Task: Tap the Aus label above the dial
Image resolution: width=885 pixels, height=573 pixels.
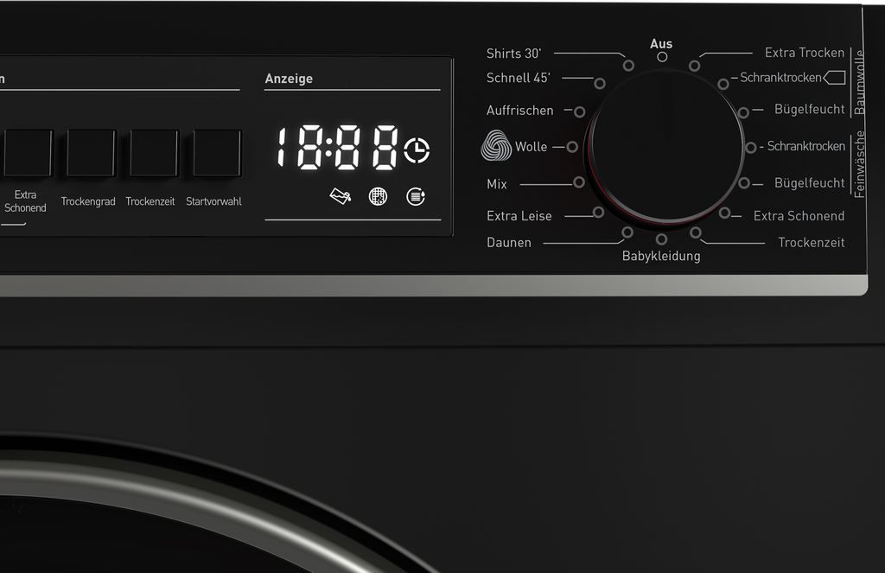Action: (661, 43)
